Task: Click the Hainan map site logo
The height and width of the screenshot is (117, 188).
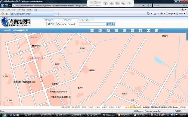Action: click(16, 22)
